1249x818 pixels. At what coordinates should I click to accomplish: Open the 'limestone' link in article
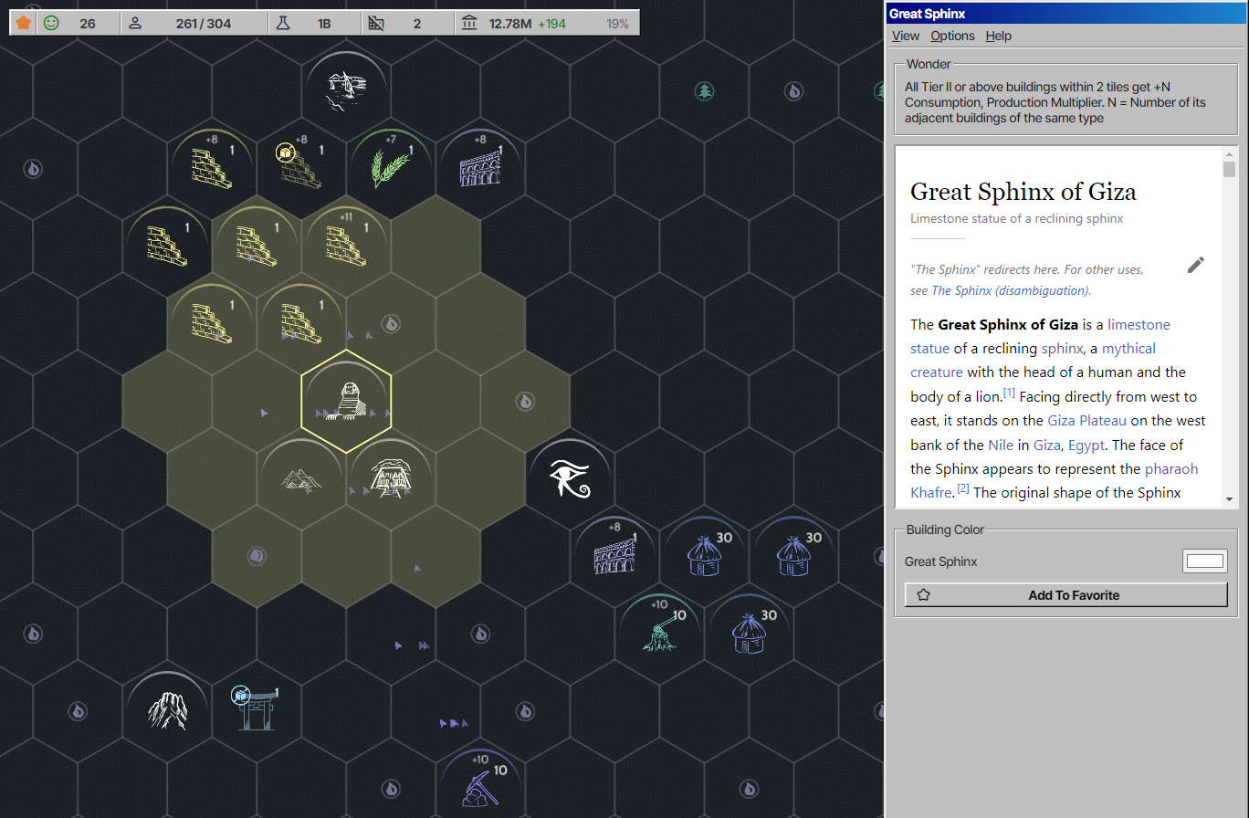(1139, 324)
